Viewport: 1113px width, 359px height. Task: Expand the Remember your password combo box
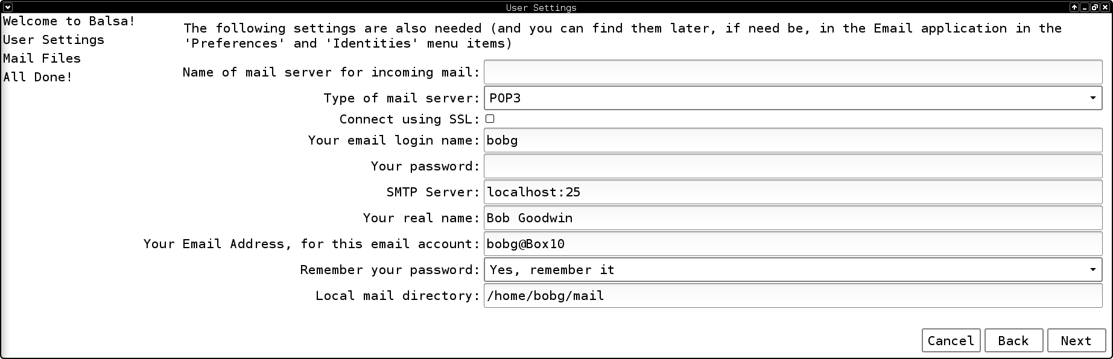click(x=793, y=269)
